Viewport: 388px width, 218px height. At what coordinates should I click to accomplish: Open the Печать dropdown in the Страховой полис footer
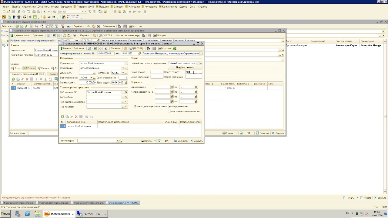pyautogui.click(x=155, y=141)
